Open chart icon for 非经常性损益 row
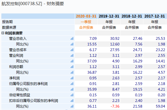The width and height of the screenshot is (167, 110). [x=72, y=95]
